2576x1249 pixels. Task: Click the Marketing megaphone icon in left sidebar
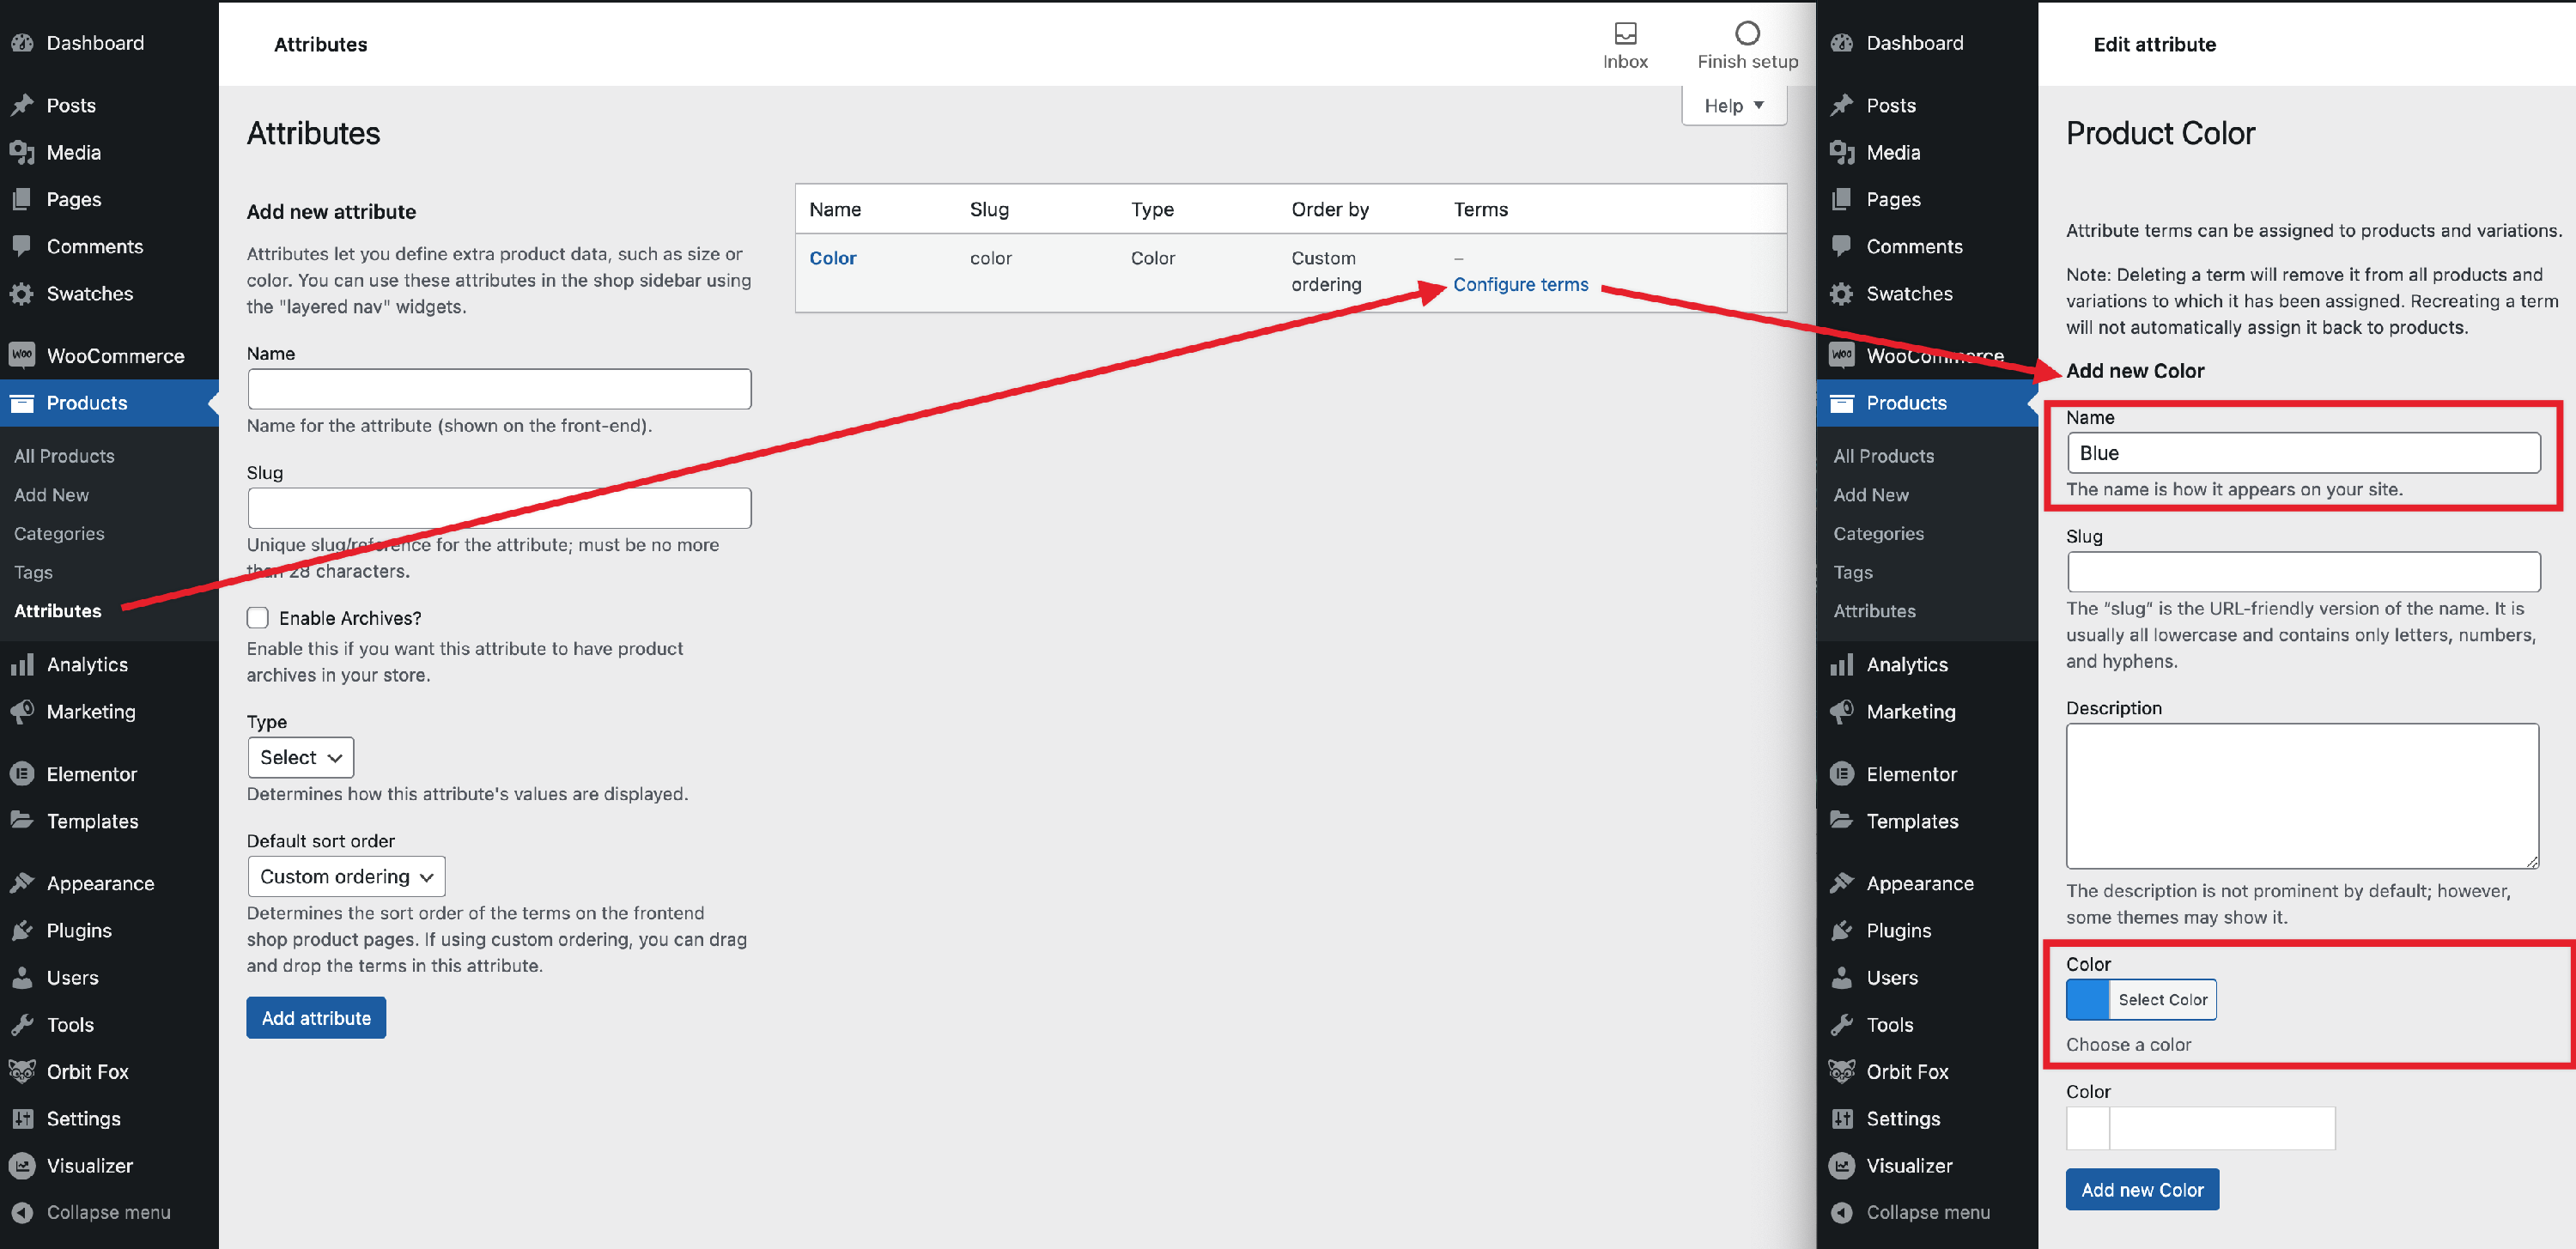(x=22, y=712)
